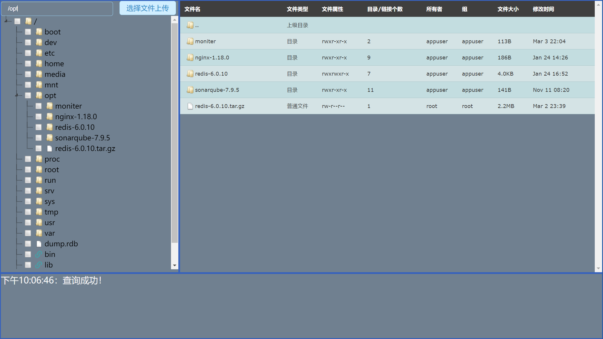The image size is (603, 339).
Task: Click the tree panel scroll down arrow
Action: coord(175,265)
